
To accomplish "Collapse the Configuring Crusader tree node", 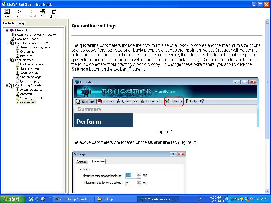I will click(7, 85).
